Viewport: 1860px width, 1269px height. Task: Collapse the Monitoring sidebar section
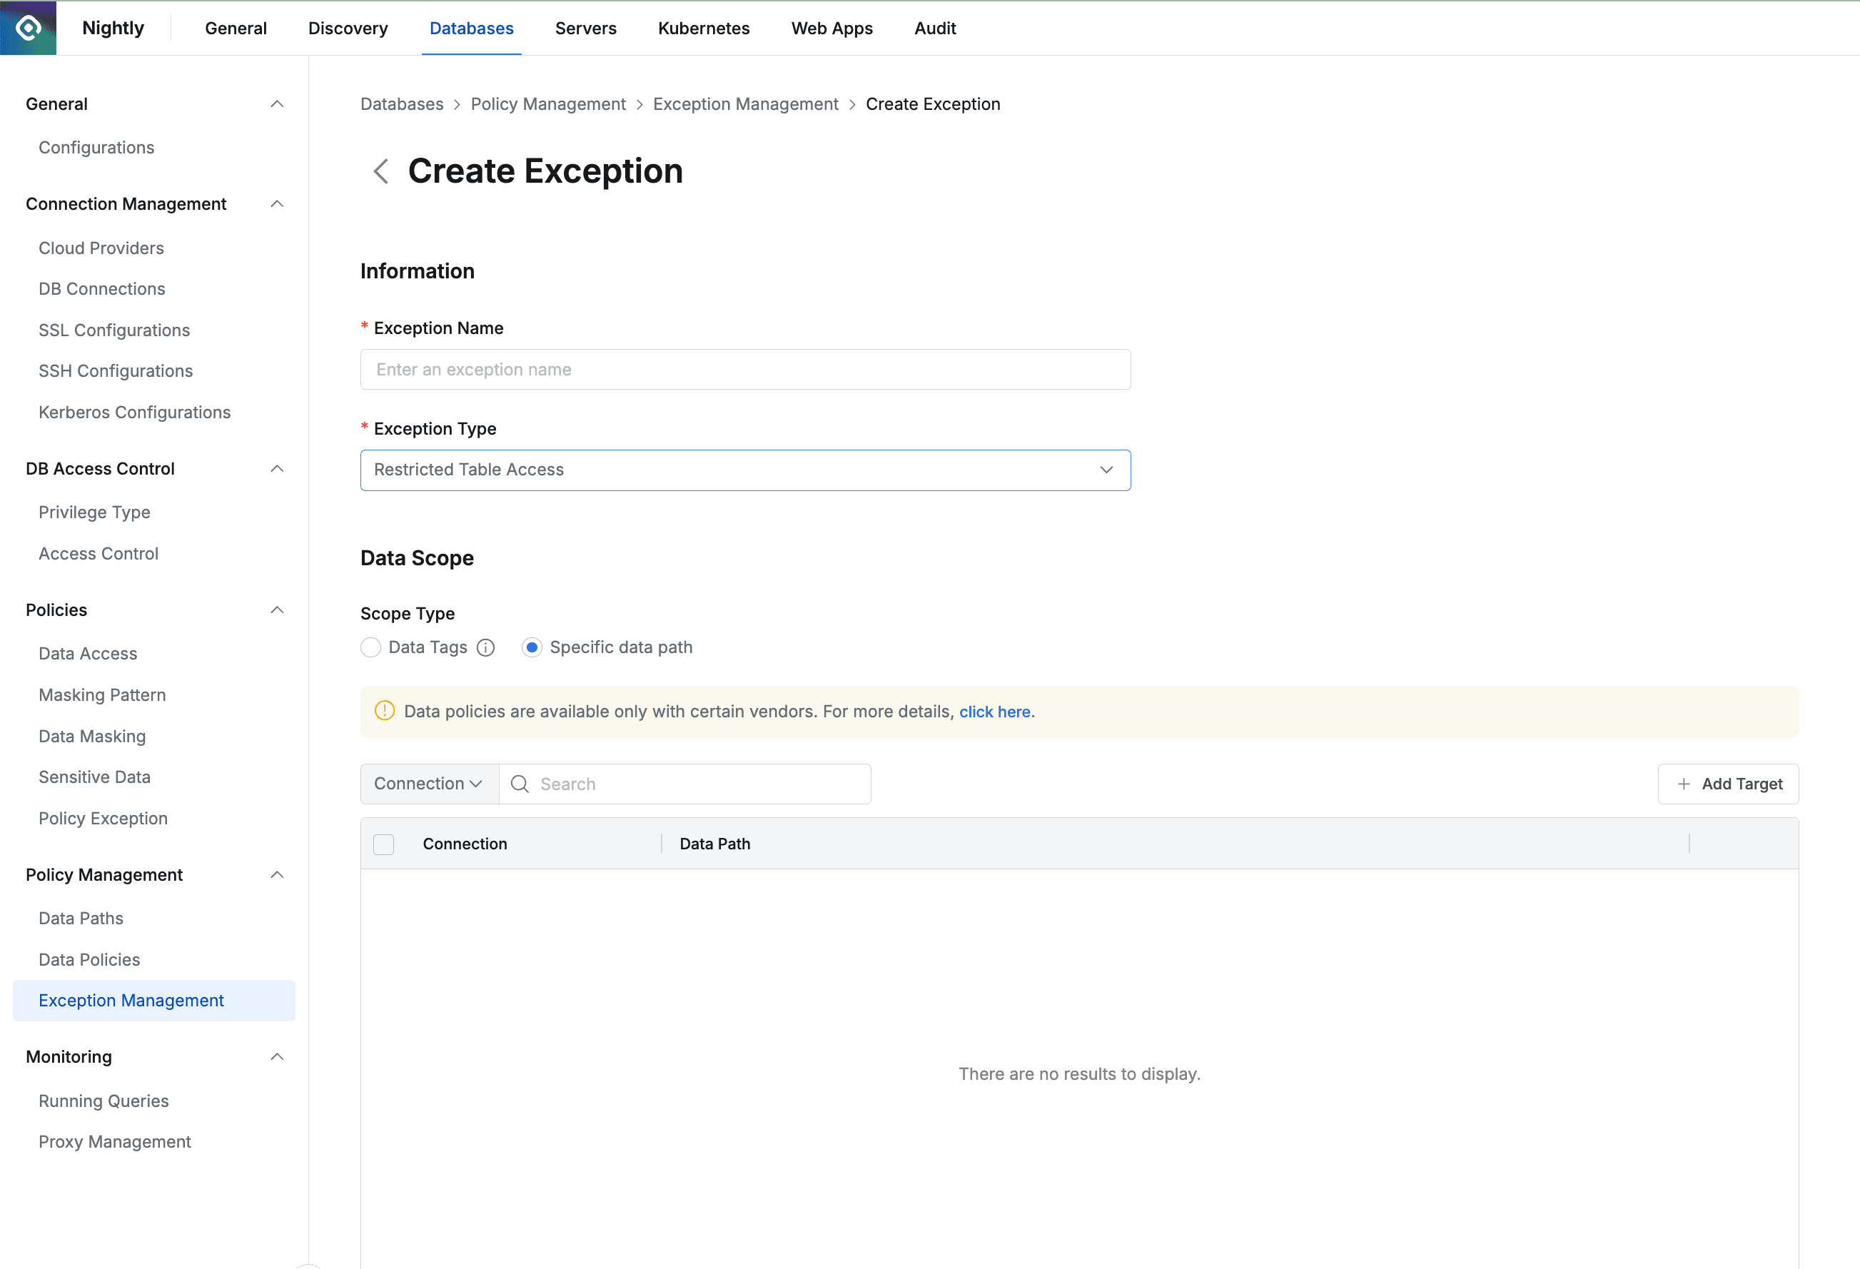(277, 1056)
